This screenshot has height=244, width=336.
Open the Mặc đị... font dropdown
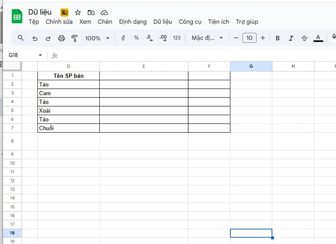(x=207, y=38)
